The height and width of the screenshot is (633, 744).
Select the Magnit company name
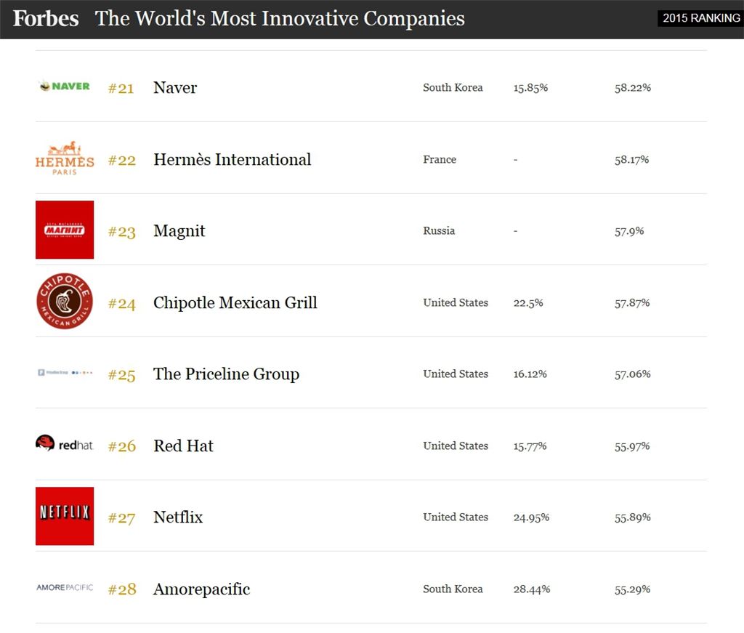pos(179,231)
